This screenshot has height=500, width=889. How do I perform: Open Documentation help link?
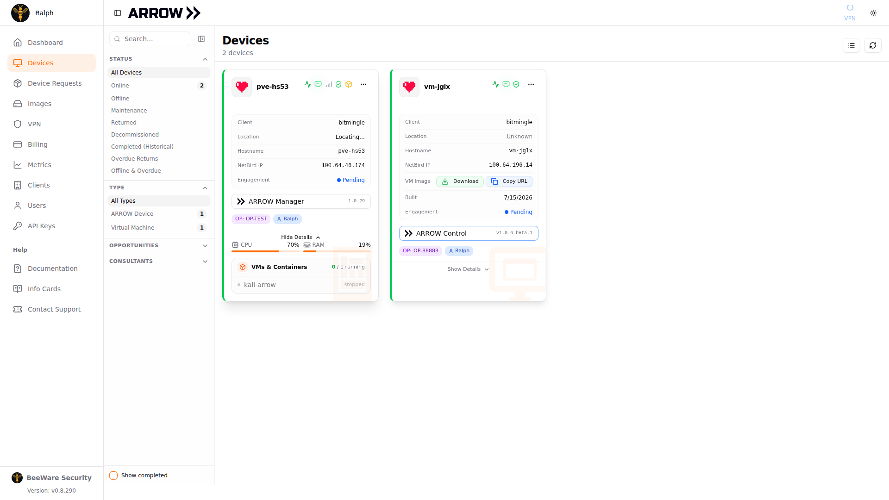pyautogui.click(x=51, y=269)
